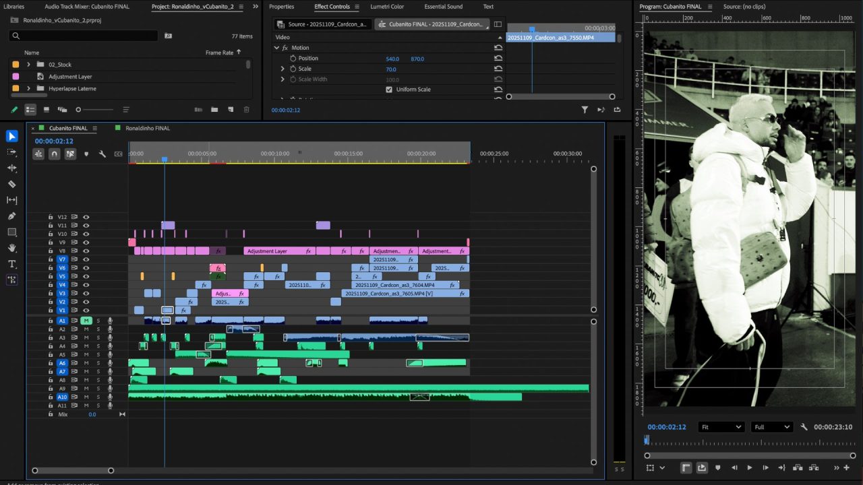
Task: Toggle Snap in Timeline magnet button
Action: tap(55, 154)
